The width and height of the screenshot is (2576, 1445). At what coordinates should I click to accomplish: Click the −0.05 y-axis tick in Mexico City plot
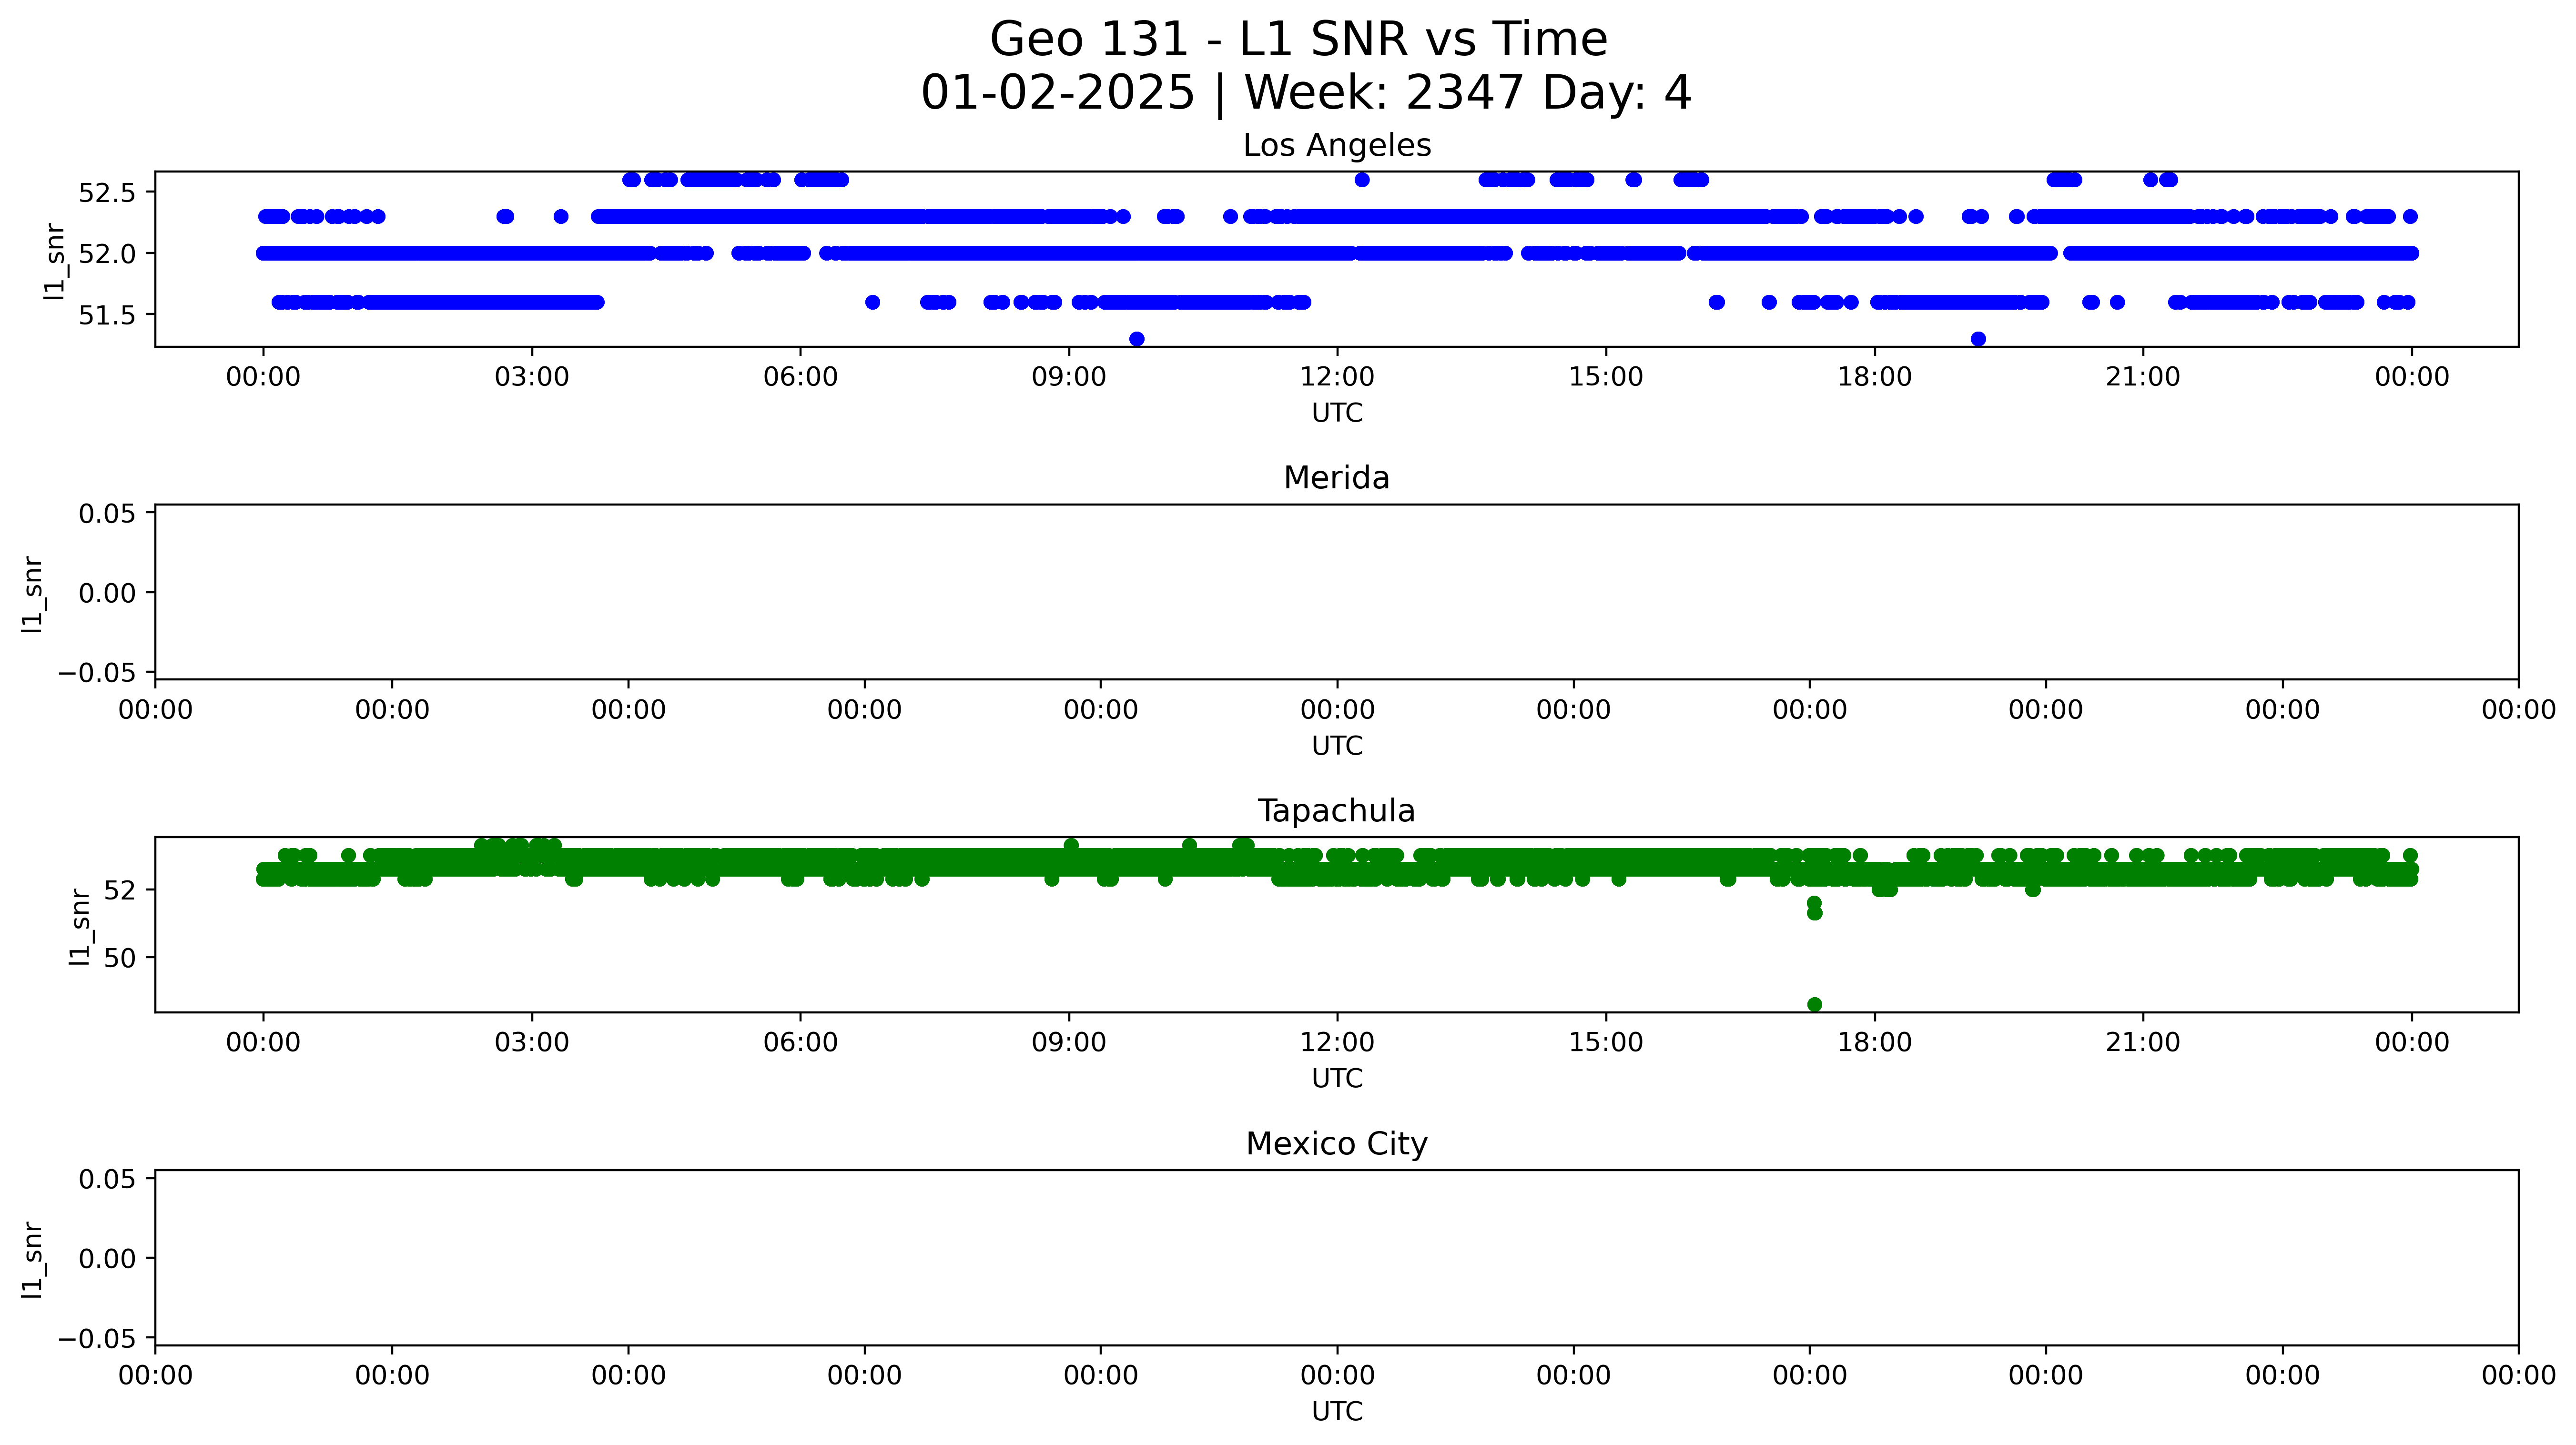(97, 1338)
